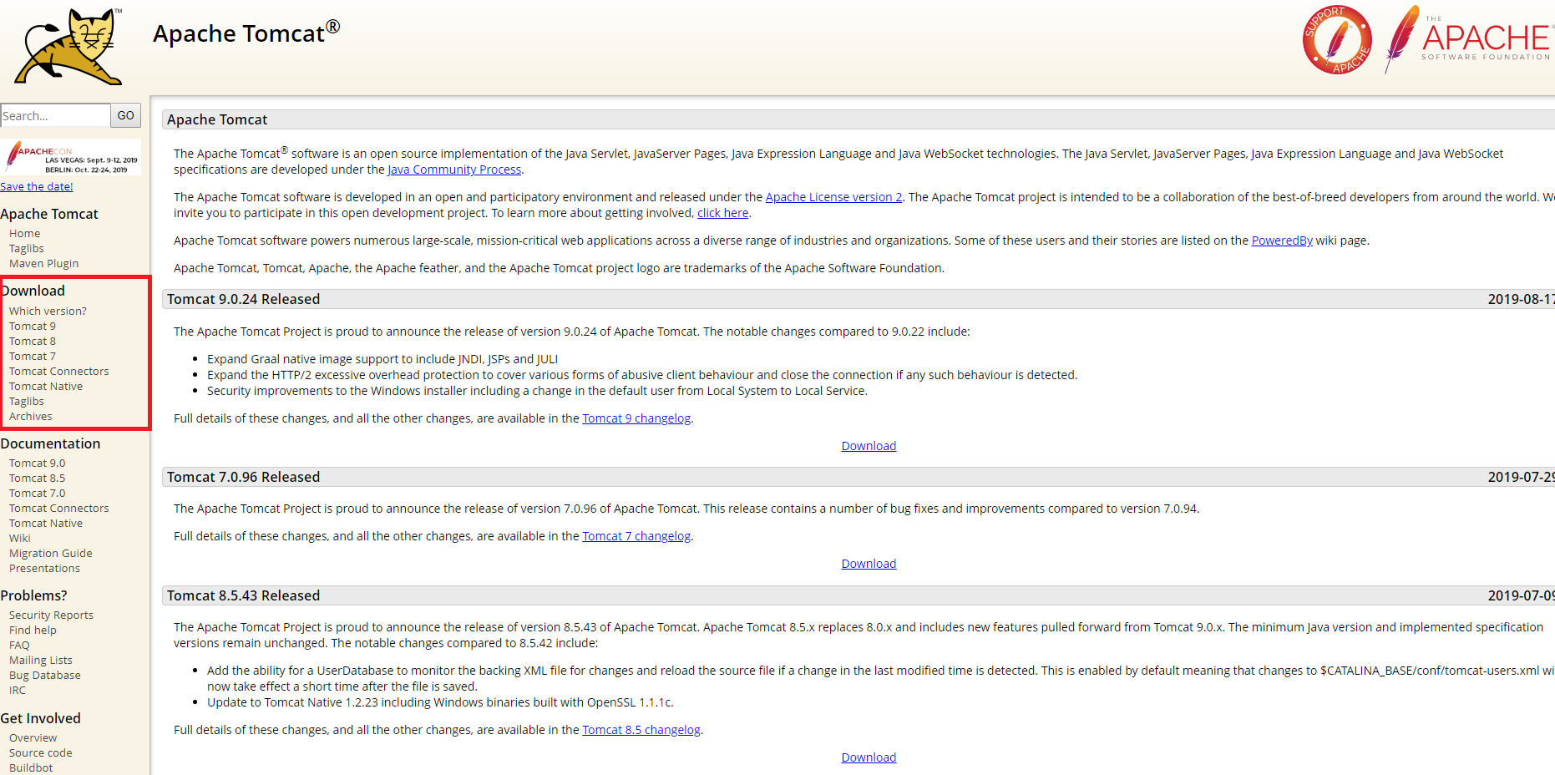Open the IRC link
This screenshot has width=1555, height=775.
[x=18, y=690]
